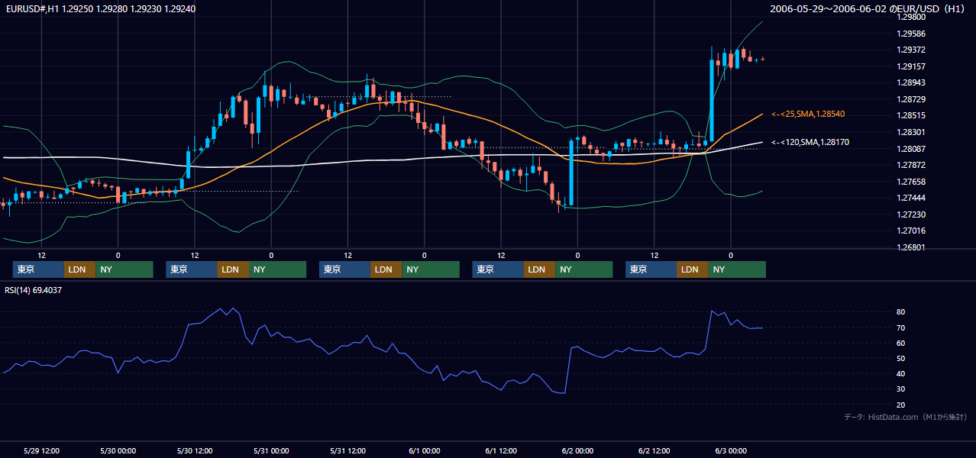976x458 pixels.
Task: Pick the 1.28087 price axis label
Action: point(910,149)
